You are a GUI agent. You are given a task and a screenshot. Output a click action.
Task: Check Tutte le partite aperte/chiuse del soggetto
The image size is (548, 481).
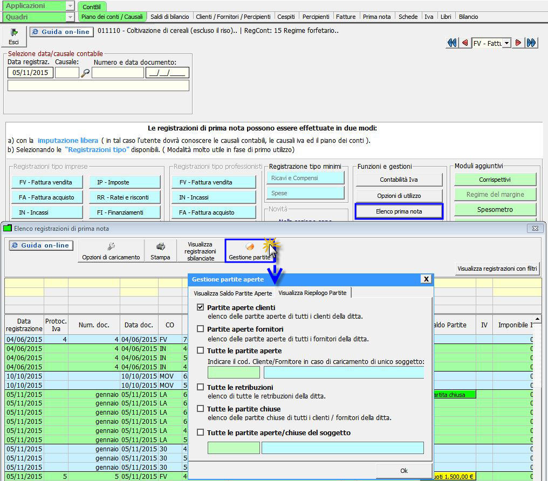click(x=200, y=432)
